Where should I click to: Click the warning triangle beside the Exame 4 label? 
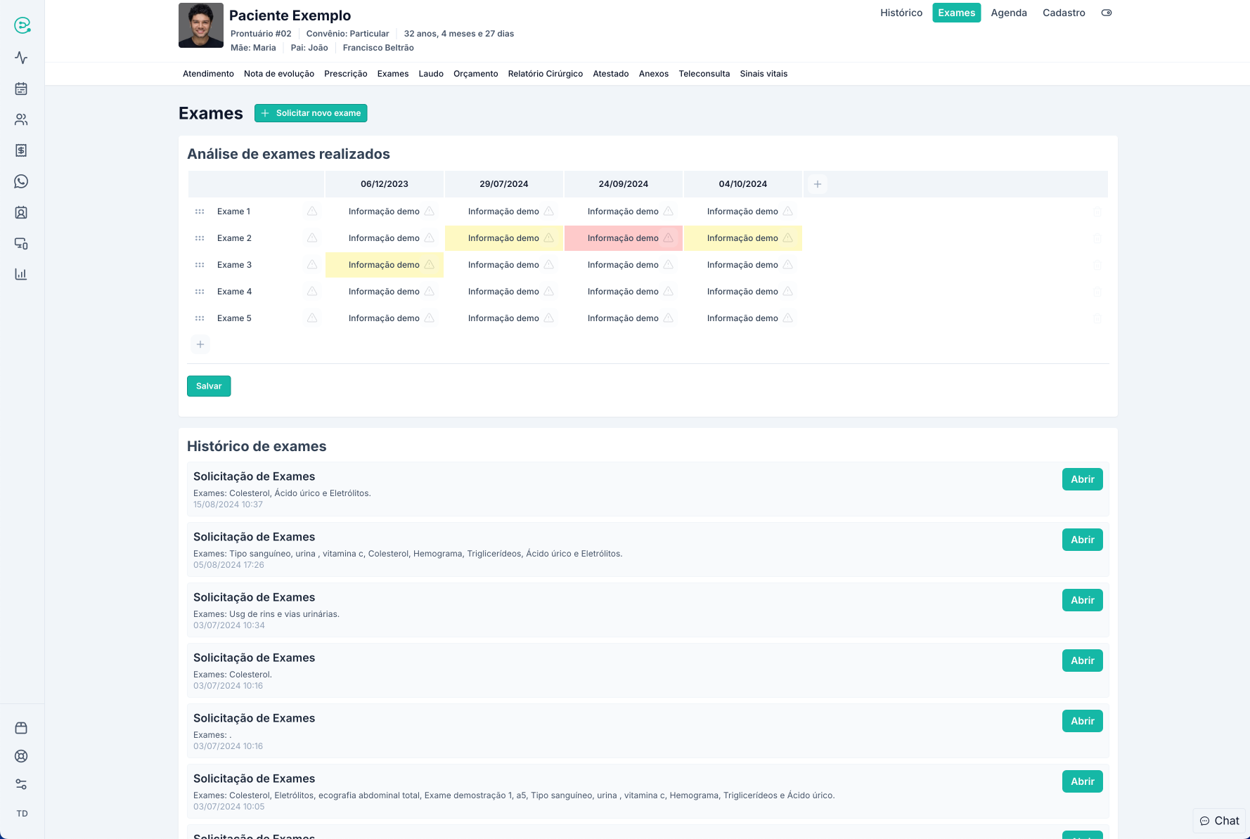click(312, 292)
